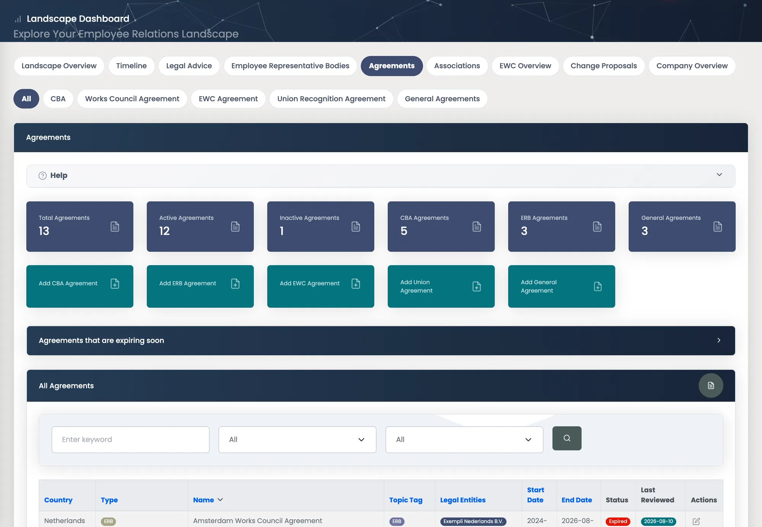Click the Enter keyword search field
This screenshot has width=762, height=527.
tap(130, 439)
